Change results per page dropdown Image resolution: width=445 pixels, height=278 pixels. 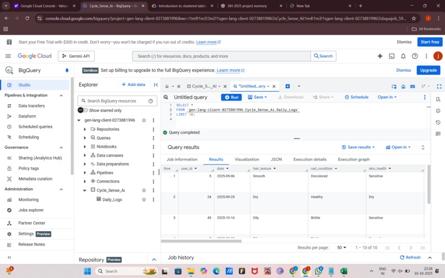(x=341, y=248)
